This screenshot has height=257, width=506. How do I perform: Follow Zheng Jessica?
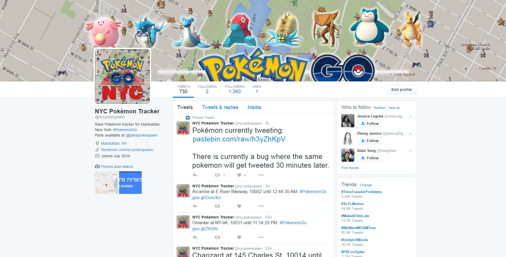click(x=369, y=141)
